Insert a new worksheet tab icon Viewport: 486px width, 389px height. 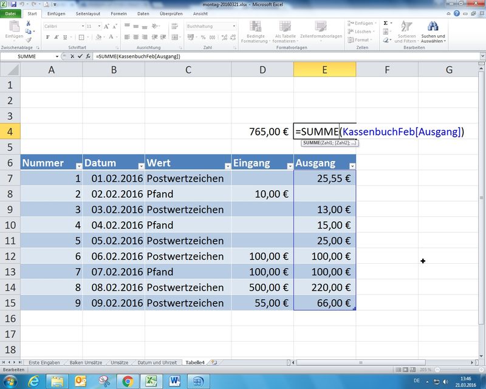tap(213, 362)
